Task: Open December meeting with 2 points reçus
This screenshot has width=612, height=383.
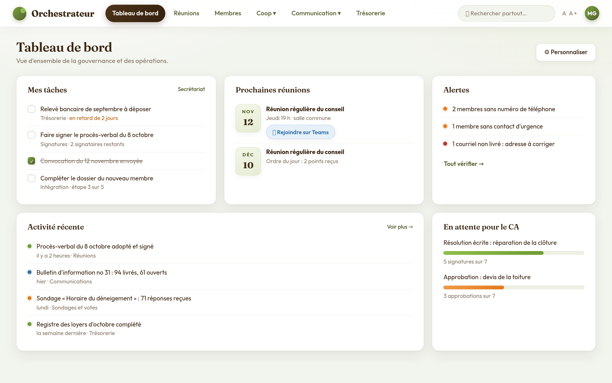Action: tap(305, 152)
